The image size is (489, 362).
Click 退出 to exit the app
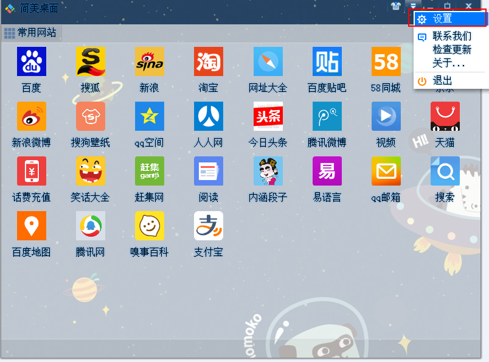coord(442,80)
